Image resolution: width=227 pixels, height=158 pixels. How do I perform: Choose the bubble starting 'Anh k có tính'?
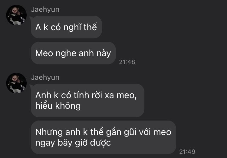(x=87, y=101)
